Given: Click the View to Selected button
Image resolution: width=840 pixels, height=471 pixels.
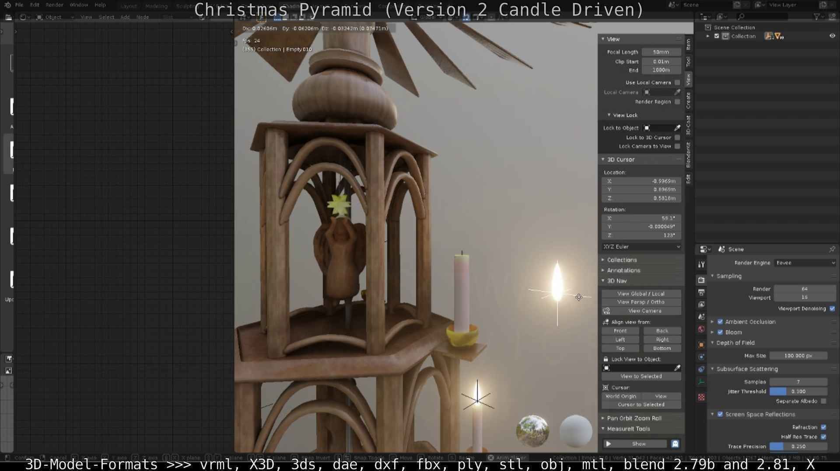Looking at the screenshot, I should [x=641, y=377].
